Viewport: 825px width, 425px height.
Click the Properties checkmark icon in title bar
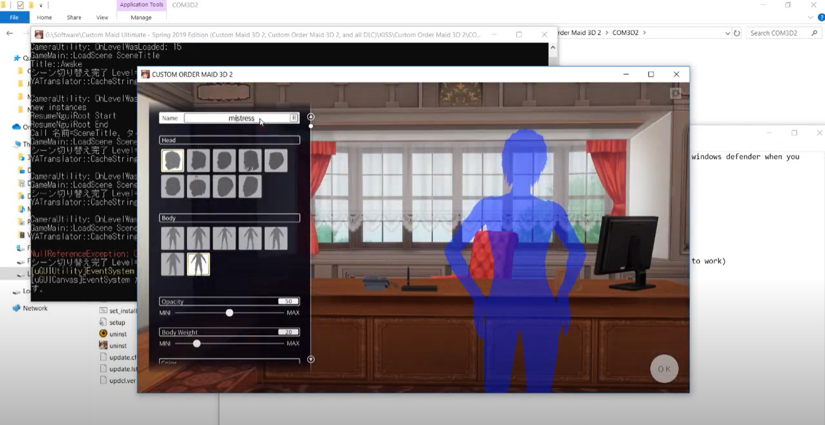pyautogui.click(x=20, y=5)
